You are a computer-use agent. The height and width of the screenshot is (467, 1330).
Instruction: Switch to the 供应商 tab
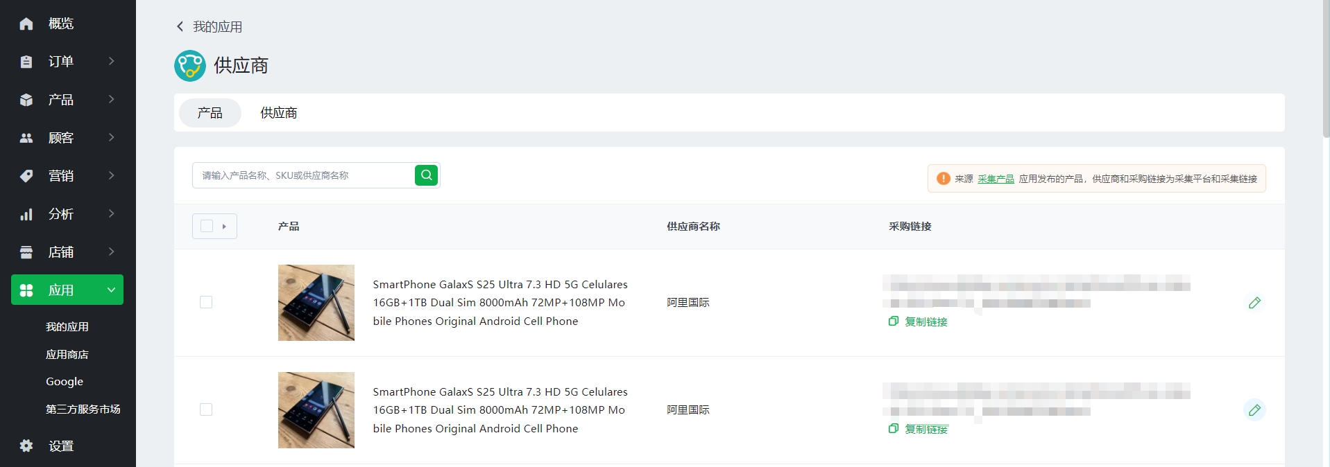pyautogui.click(x=279, y=113)
